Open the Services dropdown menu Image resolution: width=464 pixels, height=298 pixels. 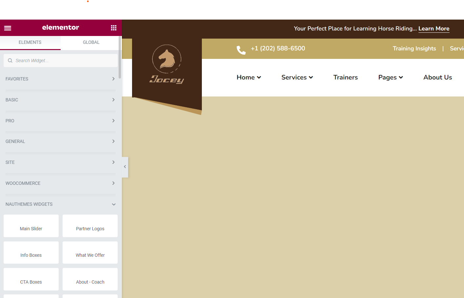coord(297,78)
